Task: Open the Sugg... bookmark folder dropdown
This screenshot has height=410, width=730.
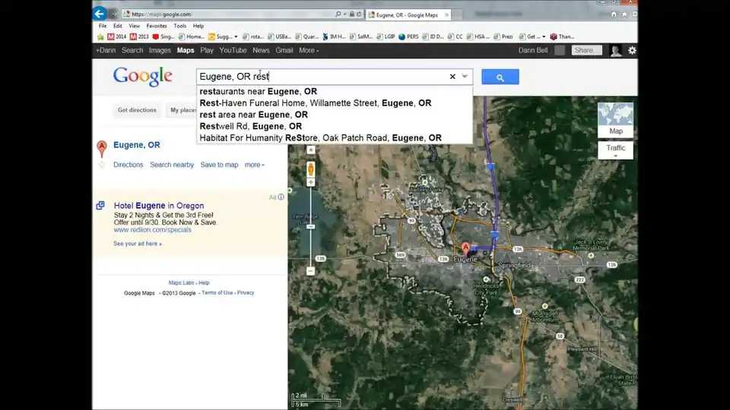Action: pyautogui.click(x=236, y=36)
